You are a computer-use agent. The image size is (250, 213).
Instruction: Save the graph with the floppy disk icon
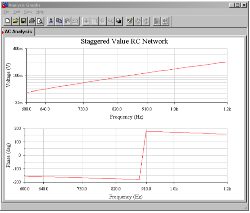pos(23,21)
